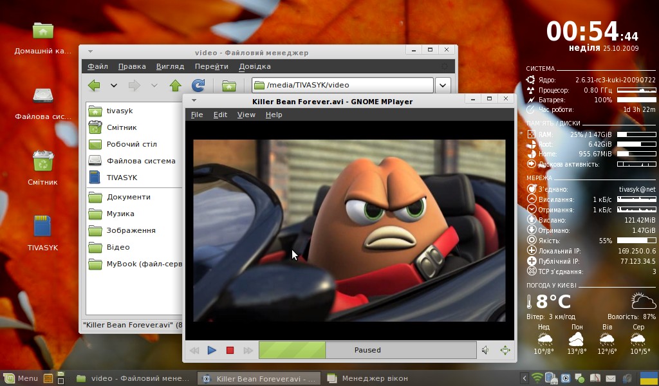This screenshot has width=659, height=386.
Task: Toggle fullscreen with the green arrows icon
Action: (505, 351)
